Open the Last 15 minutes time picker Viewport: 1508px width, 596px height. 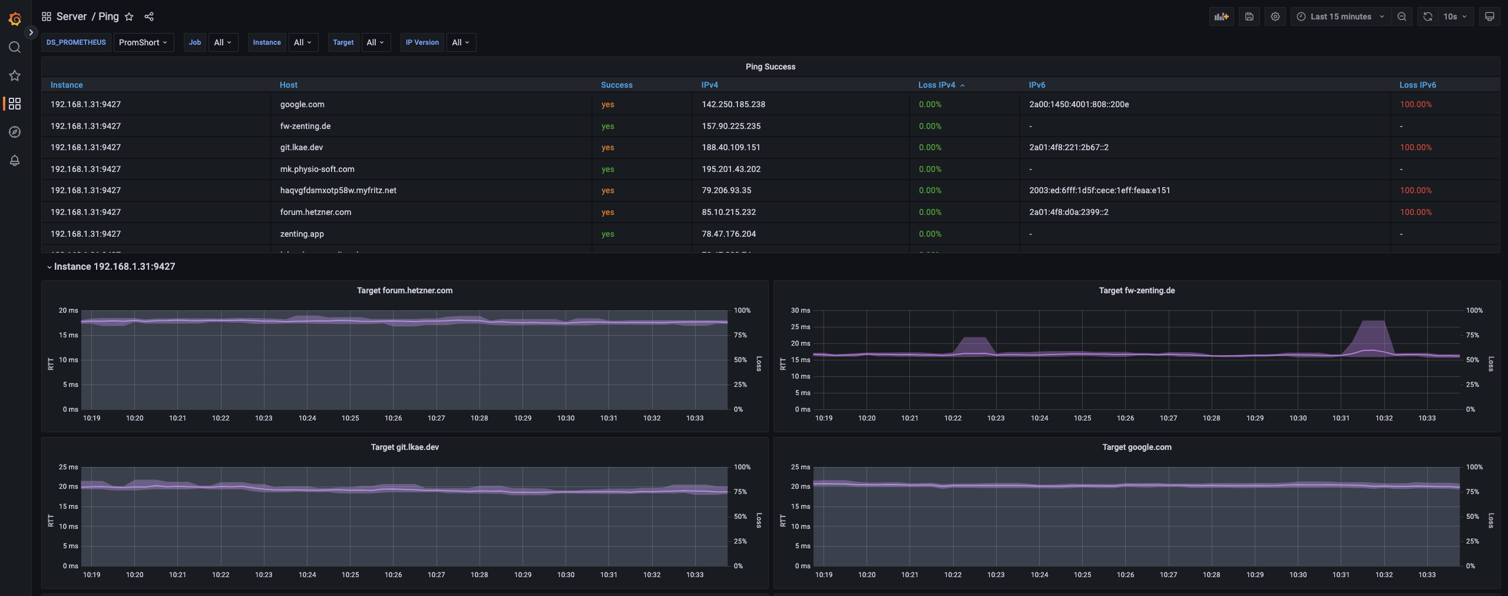[x=1341, y=16]
